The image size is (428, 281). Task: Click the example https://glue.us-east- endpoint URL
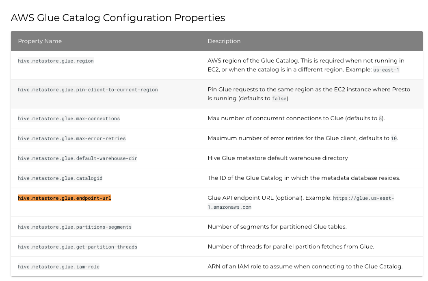click(x=363, y=199)
